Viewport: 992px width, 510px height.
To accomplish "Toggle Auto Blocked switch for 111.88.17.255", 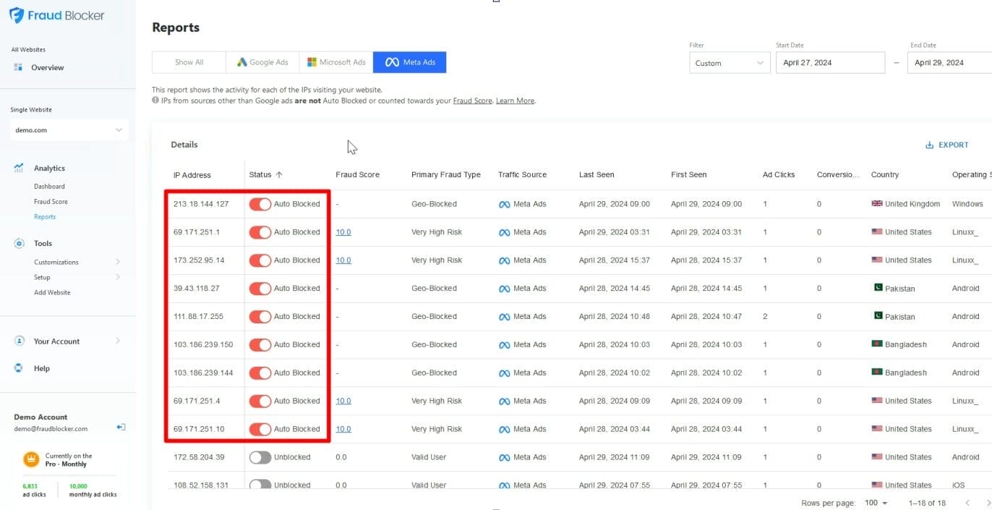I will [x=260, y=316].
